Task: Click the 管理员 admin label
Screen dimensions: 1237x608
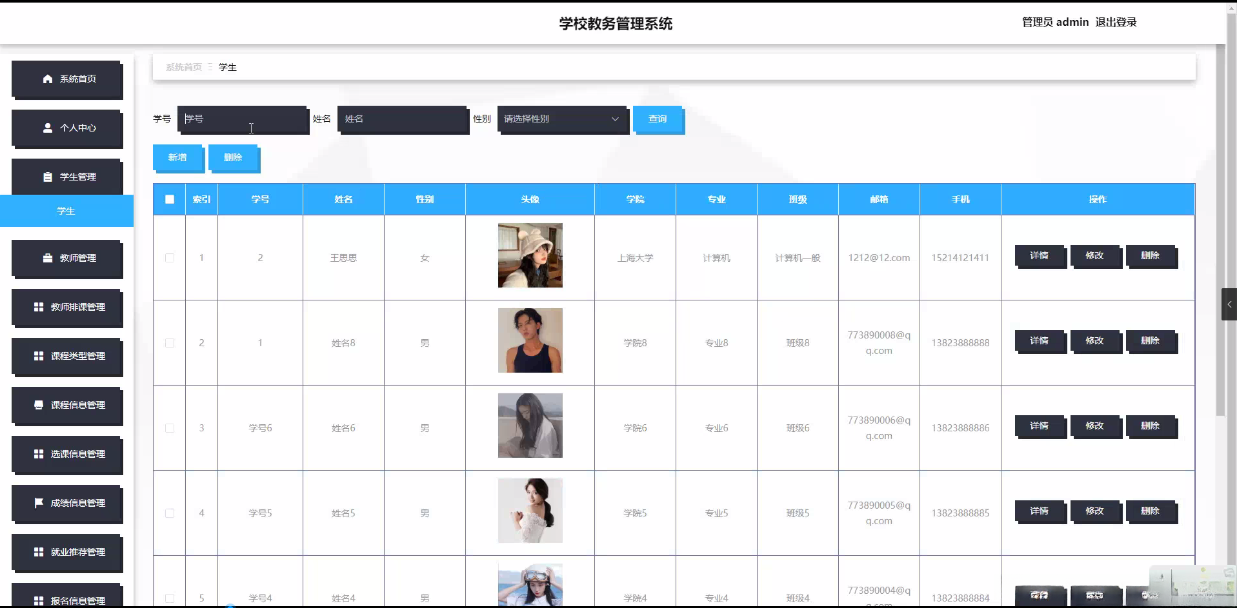Action: pos(1055,22)
